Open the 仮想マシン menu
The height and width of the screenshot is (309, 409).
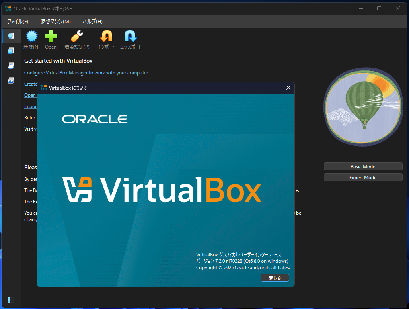pos(55,21)
